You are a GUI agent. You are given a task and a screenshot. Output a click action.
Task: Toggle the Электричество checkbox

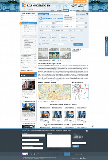tap(40, 40)
